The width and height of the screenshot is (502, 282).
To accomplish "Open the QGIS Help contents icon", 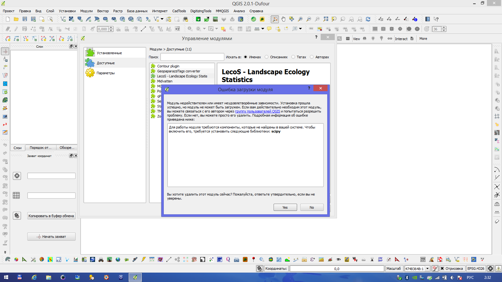I will [428, 19].
